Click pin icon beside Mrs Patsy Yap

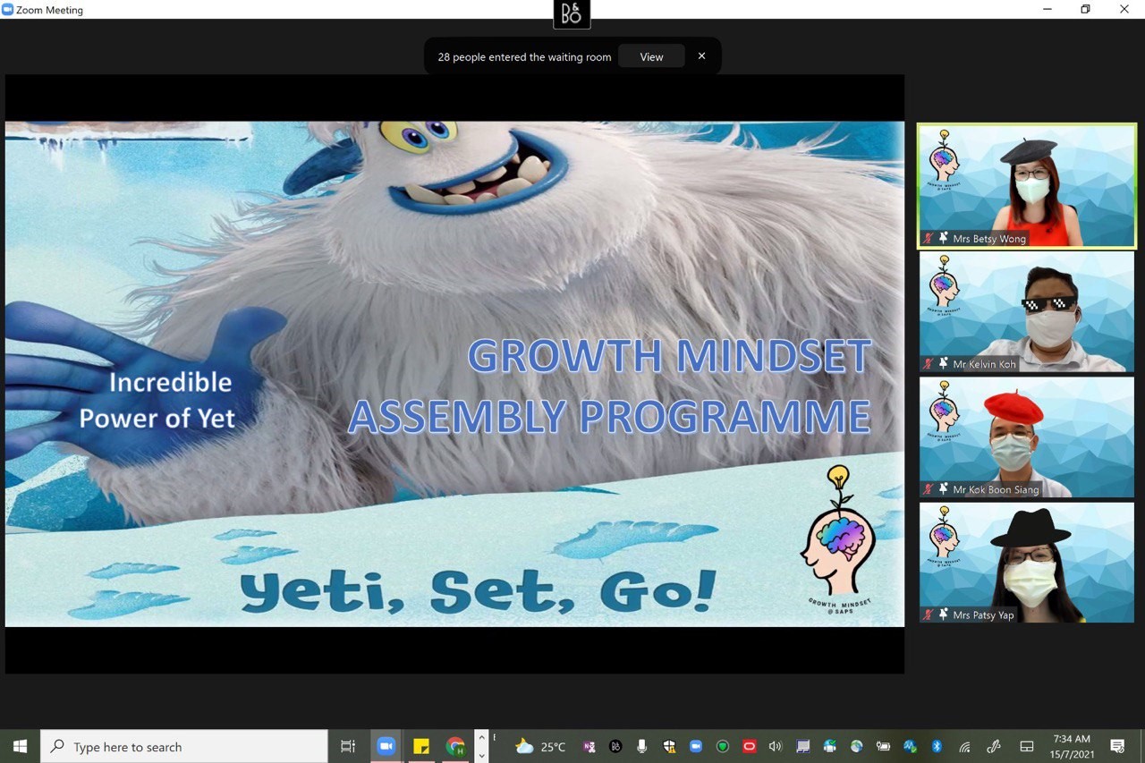click(x=944, y=615)
